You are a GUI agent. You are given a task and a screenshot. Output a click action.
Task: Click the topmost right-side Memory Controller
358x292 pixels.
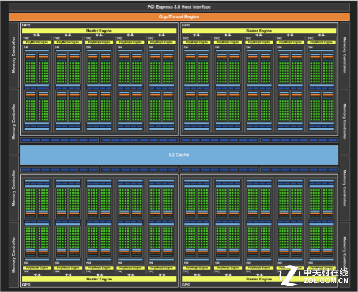coord(345,56)
